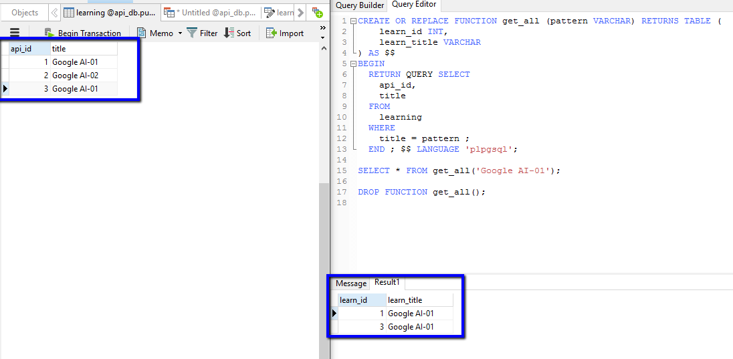Show more toolbar items via double chevron
Image resolution: width=733 pixels, height=359 pixels.
tap(322, 27)
